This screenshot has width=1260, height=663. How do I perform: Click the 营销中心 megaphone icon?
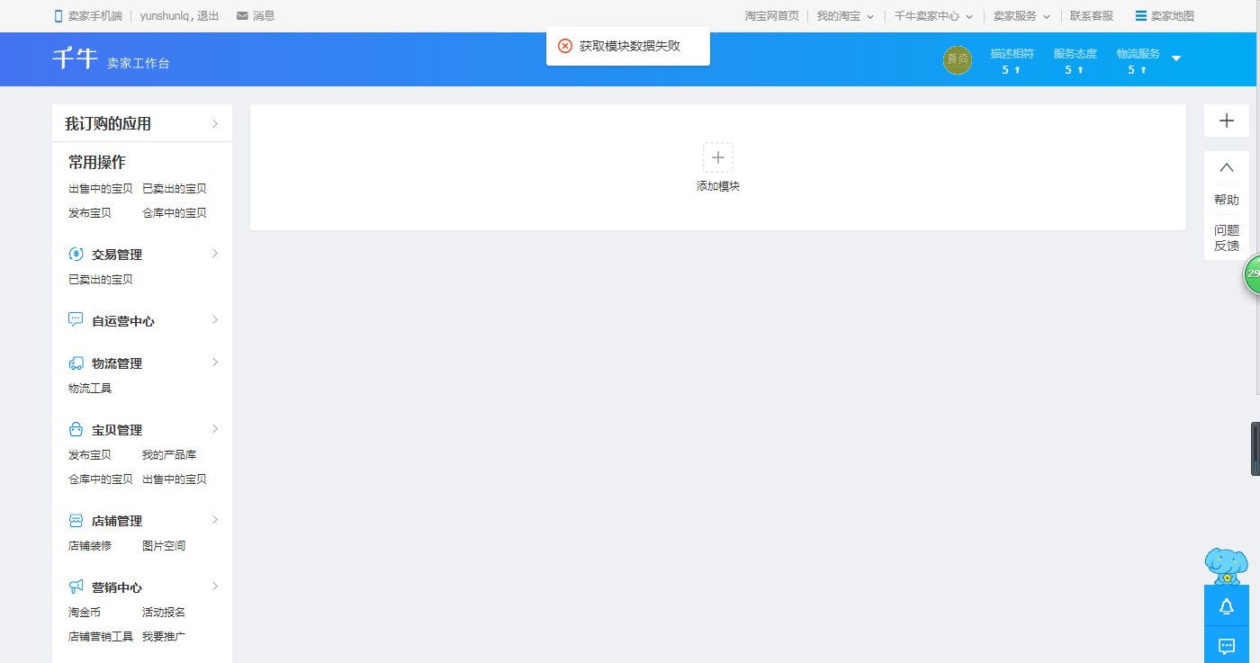point(76,587)
